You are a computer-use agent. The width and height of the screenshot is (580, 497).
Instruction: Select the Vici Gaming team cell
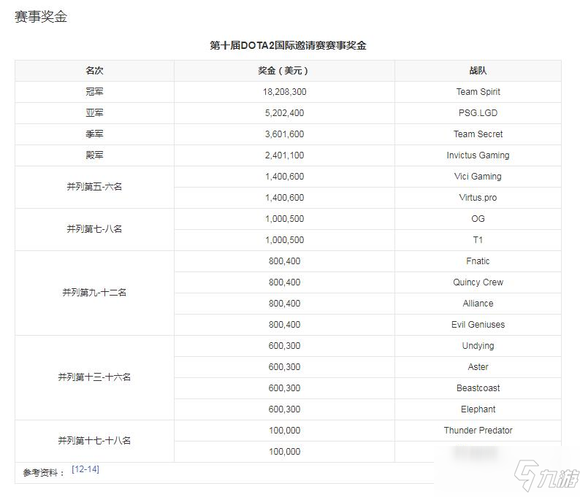[x=478, y=177]
